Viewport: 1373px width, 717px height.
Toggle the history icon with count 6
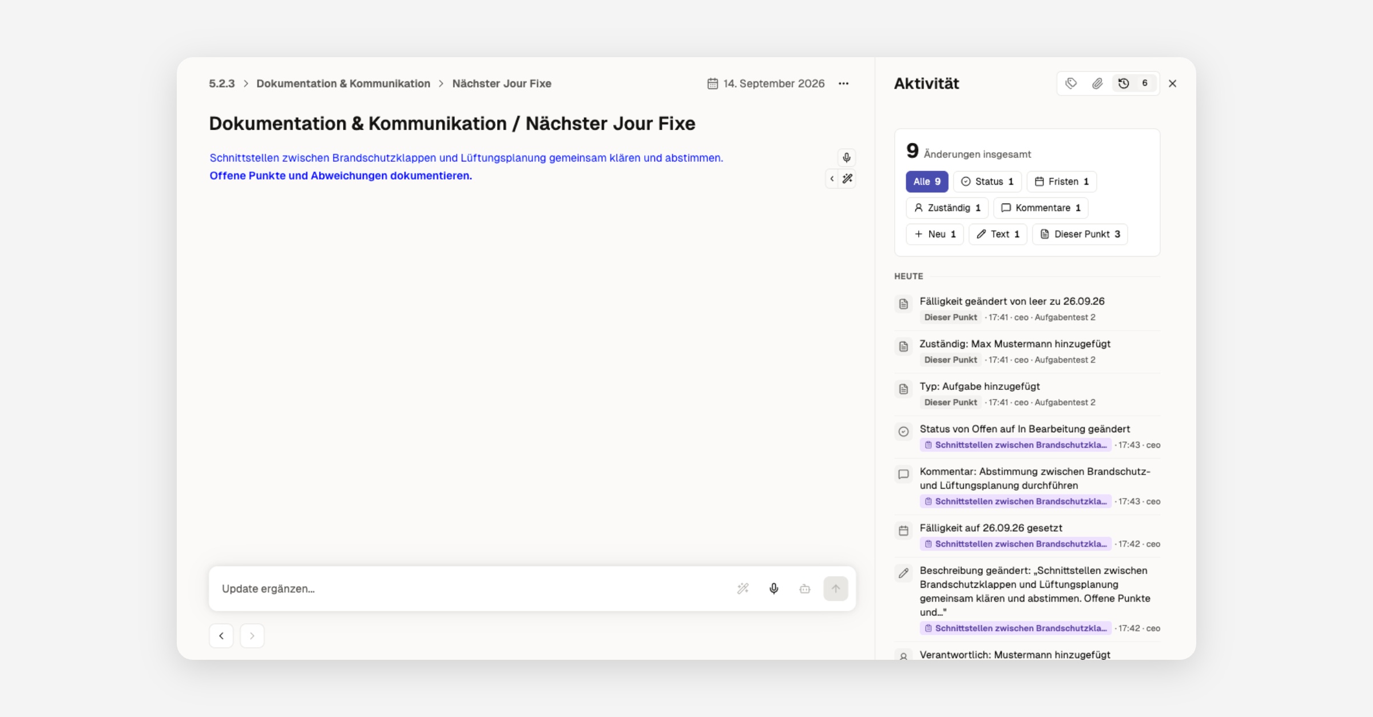pos(1134,83)
